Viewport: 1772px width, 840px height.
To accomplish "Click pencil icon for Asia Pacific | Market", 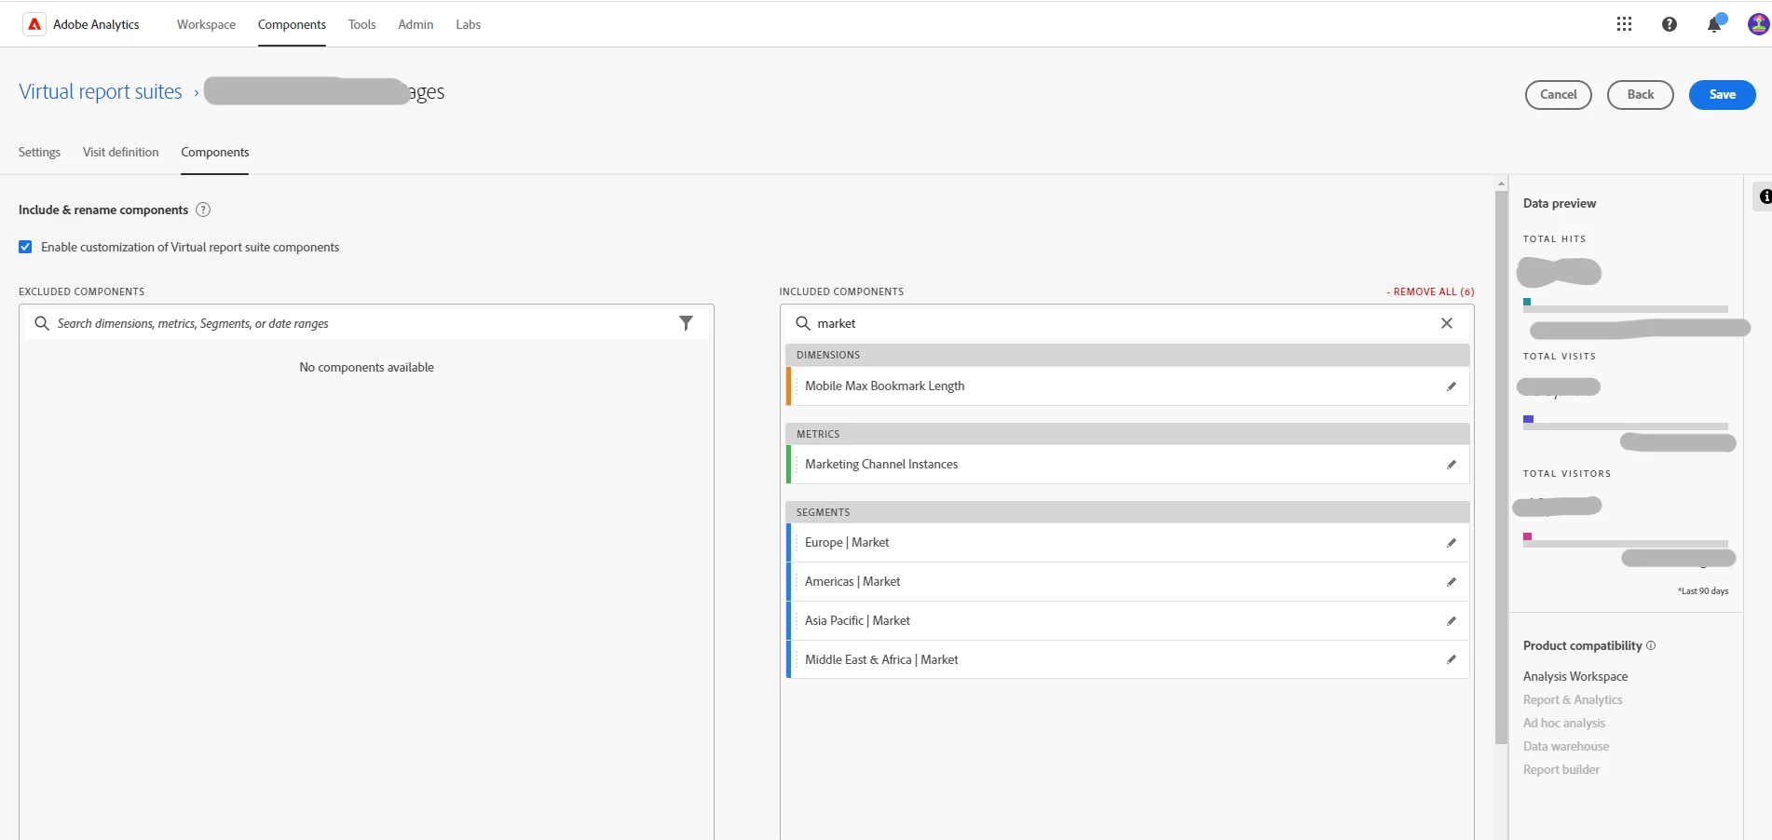I will tap(1452, 620).
